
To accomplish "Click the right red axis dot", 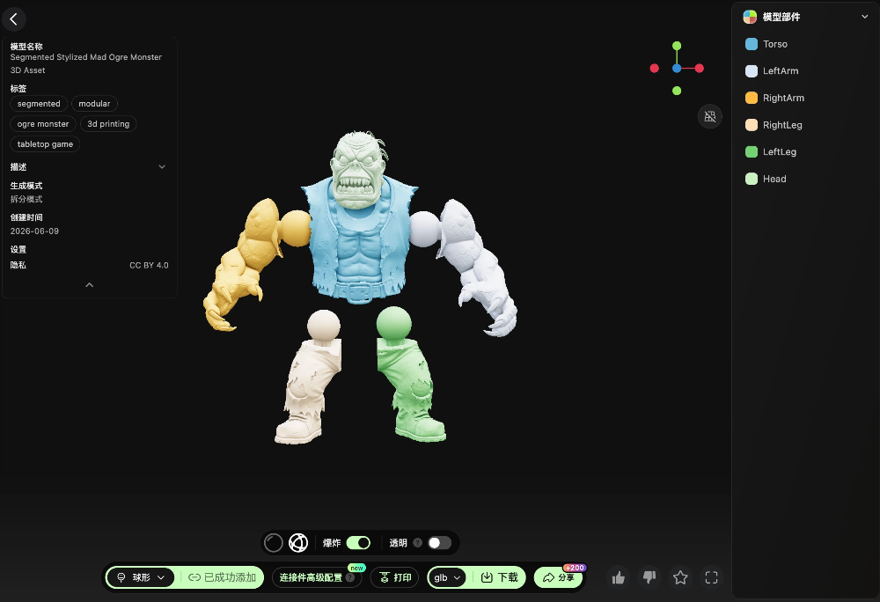I will pyautogui.click(x=700, y=69).
